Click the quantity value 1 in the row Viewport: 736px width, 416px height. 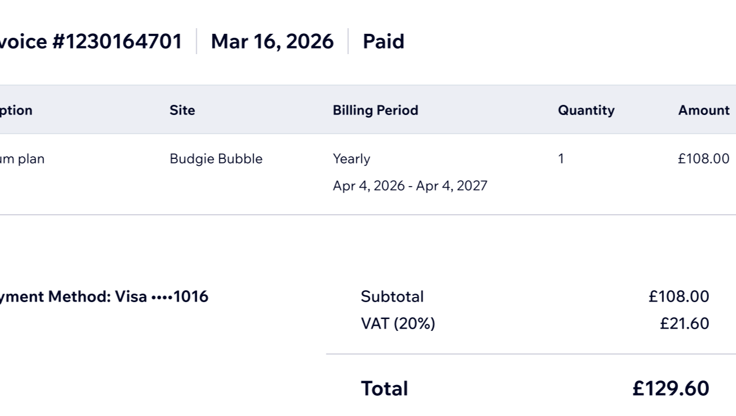tap(561, 159)
